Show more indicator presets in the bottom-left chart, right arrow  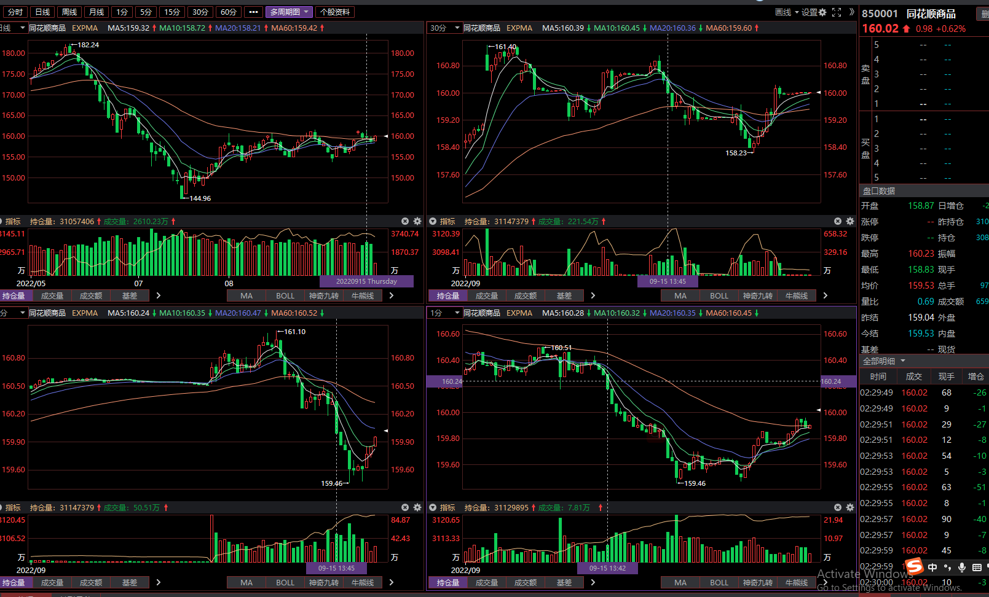(392, 582)
